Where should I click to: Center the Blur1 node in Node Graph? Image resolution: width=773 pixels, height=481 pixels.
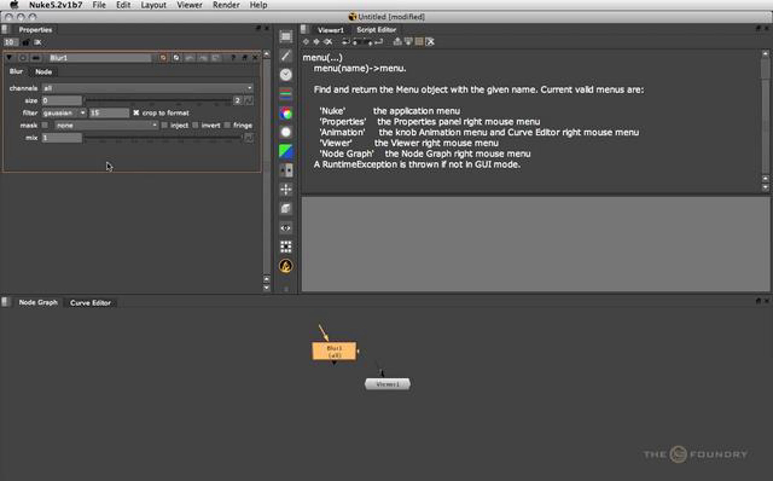coord(23,58)
